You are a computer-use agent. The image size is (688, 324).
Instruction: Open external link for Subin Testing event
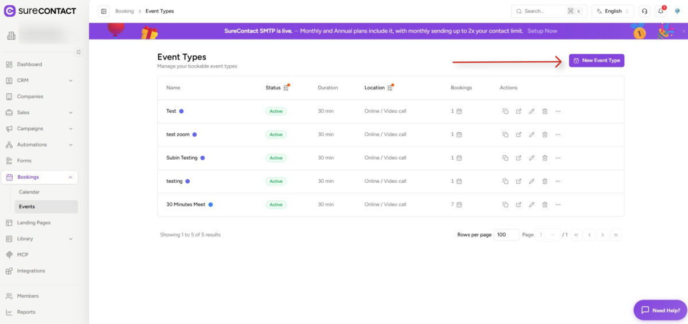(518, 158)
